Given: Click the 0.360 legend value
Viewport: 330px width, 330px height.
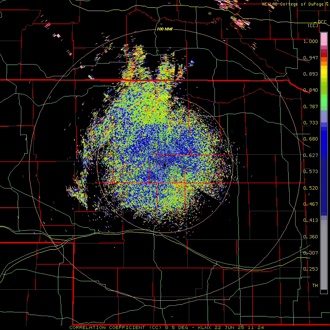Looking at the screenshot, I should tap(311, 237).
